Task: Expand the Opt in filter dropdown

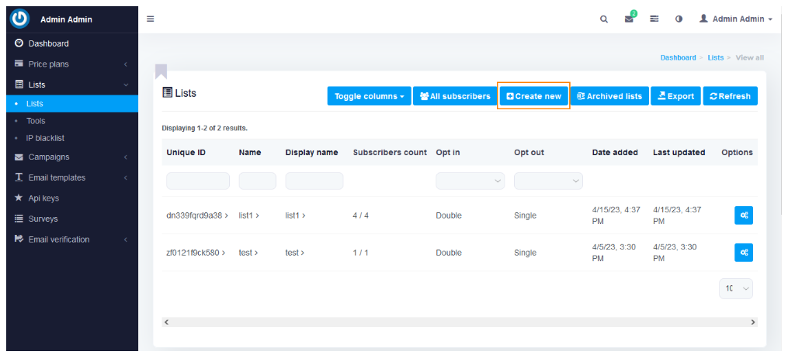Action: click(470, 181)
